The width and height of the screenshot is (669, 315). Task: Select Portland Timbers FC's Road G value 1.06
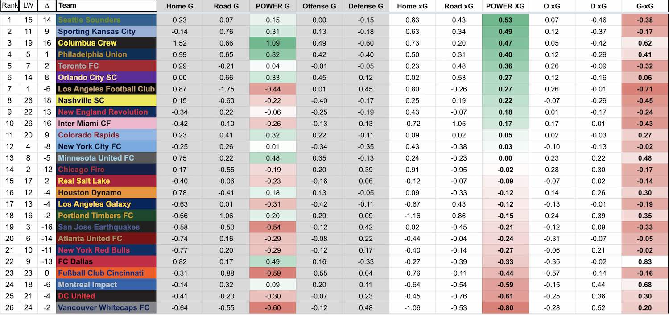pos(226,216)
